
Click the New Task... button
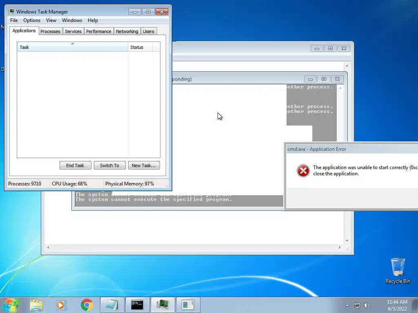(144, 165)
